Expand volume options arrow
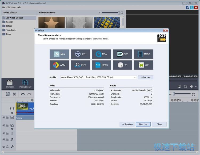The height and width of the screenshot is (155, 200). click(196, 86)
